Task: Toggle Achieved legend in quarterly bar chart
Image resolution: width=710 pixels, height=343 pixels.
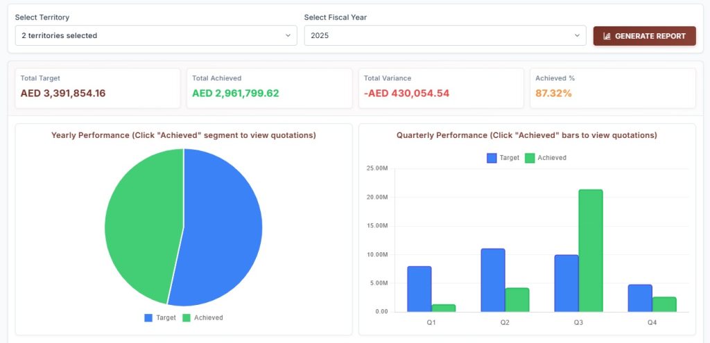Action: tap(546, 158)
